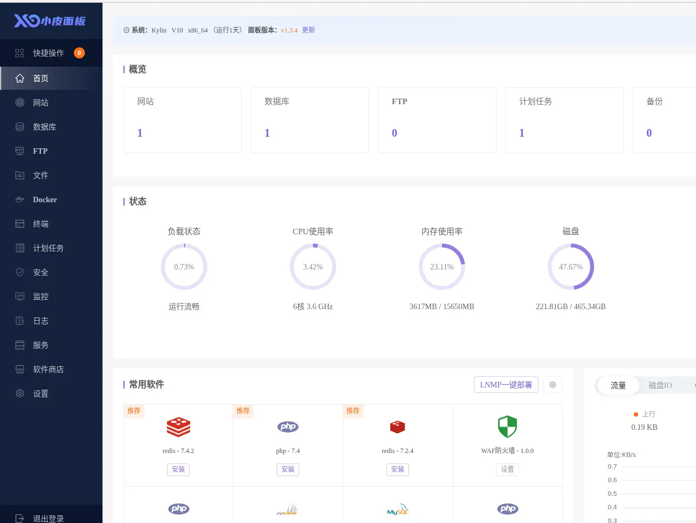Click the redis - 7.4.2 logo
Screen dimensions: 696x523
pyautogui.click(x=178, y=427)
